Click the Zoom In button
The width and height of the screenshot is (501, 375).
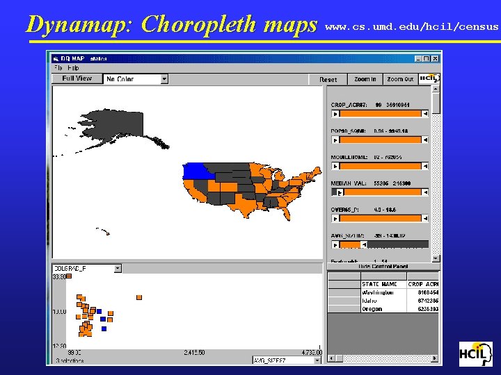click(365, 79)
